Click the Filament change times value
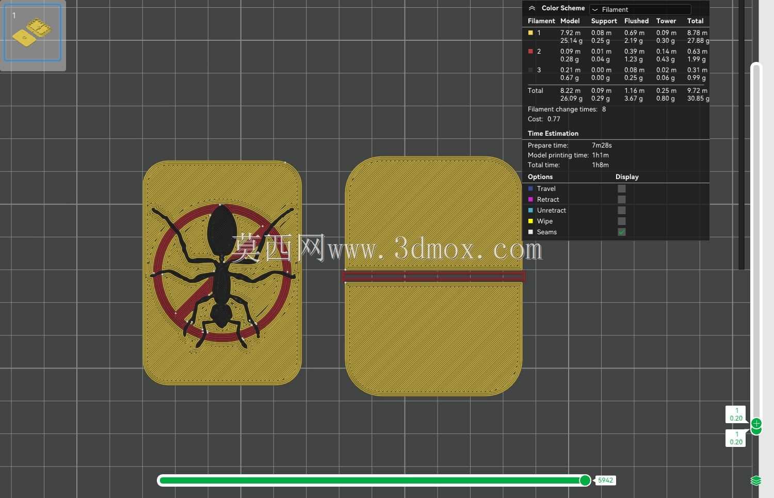Screen dimensions: 774x498 click(x=604, y=109)
